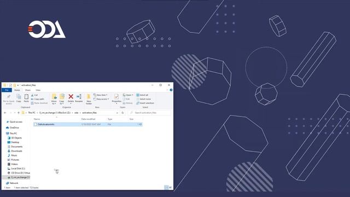
Task: Select Quick access in navigation pane
Action: 16,122
